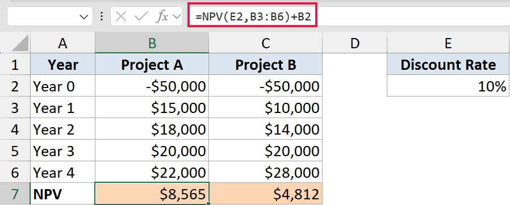
Task: Select column D header
Action: pos(355,43)
